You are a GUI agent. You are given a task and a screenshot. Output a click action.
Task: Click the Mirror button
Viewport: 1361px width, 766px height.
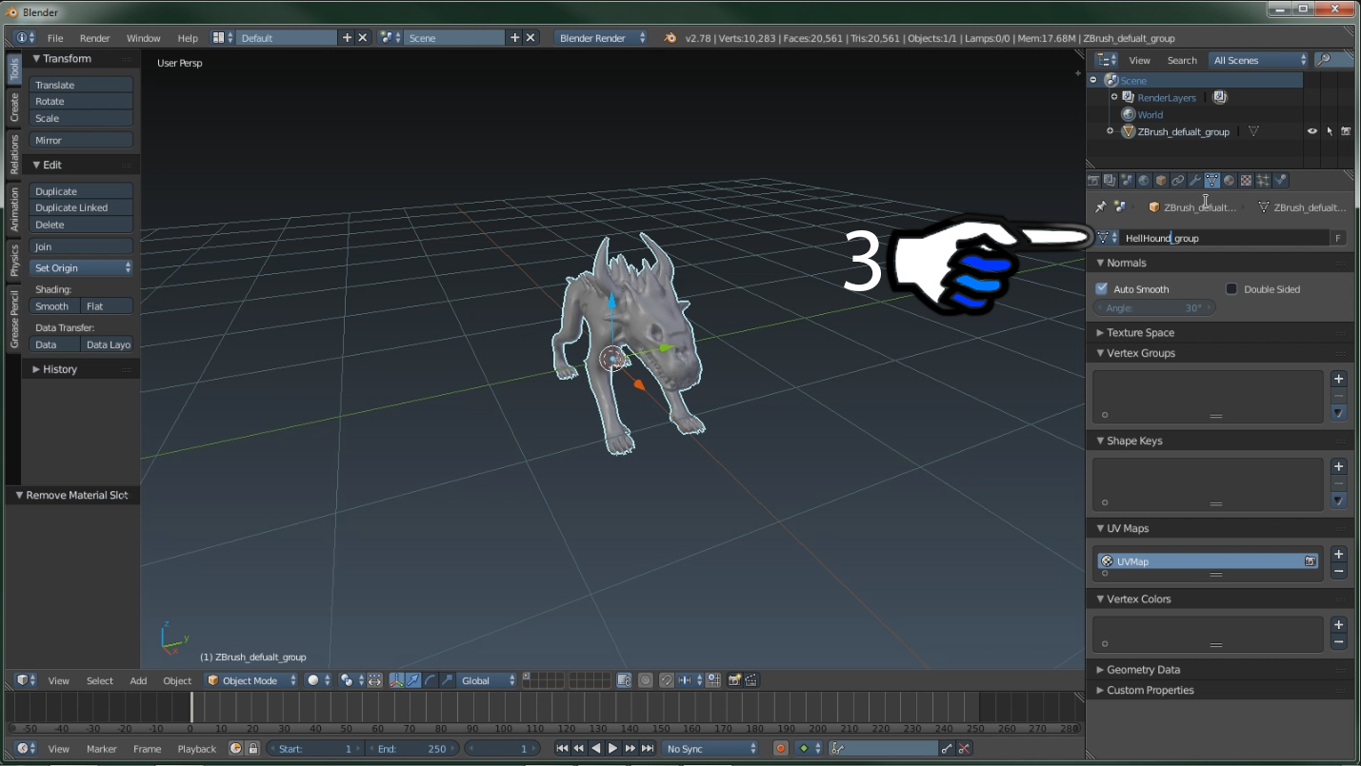(x=81, y=140)
